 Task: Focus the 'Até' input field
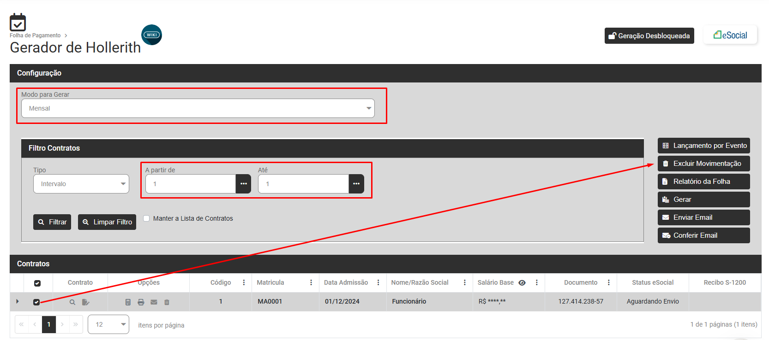pyautogui.click(x=303, y=184)
